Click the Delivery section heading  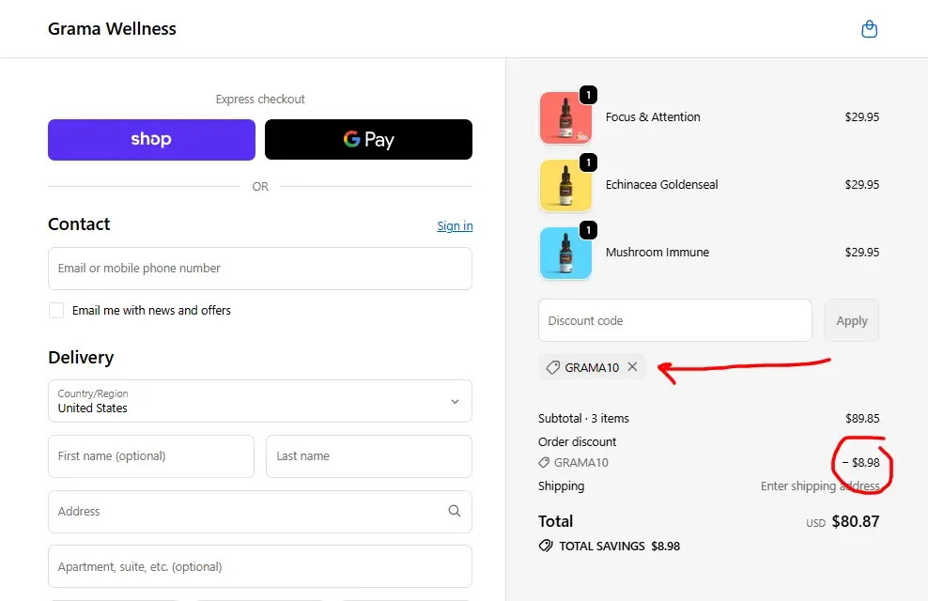(x=81, y=357)
